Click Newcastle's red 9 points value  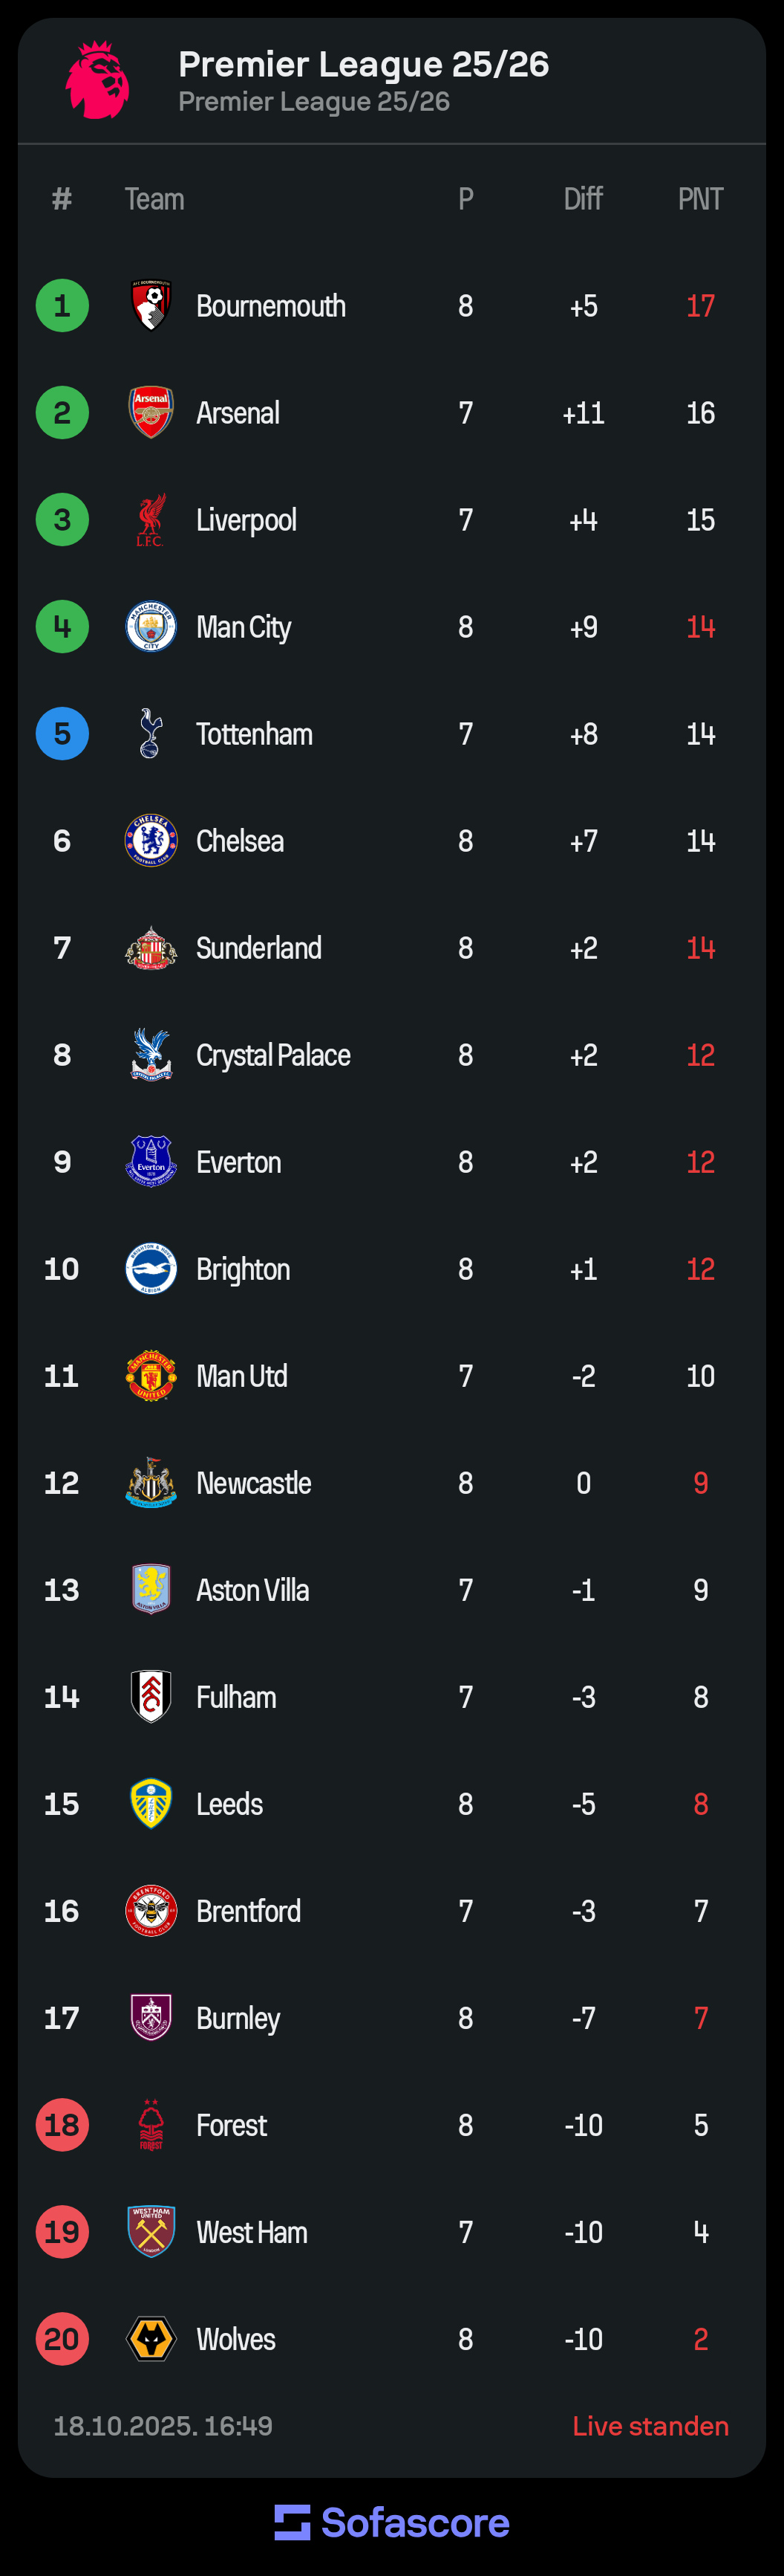[700, 1482]
